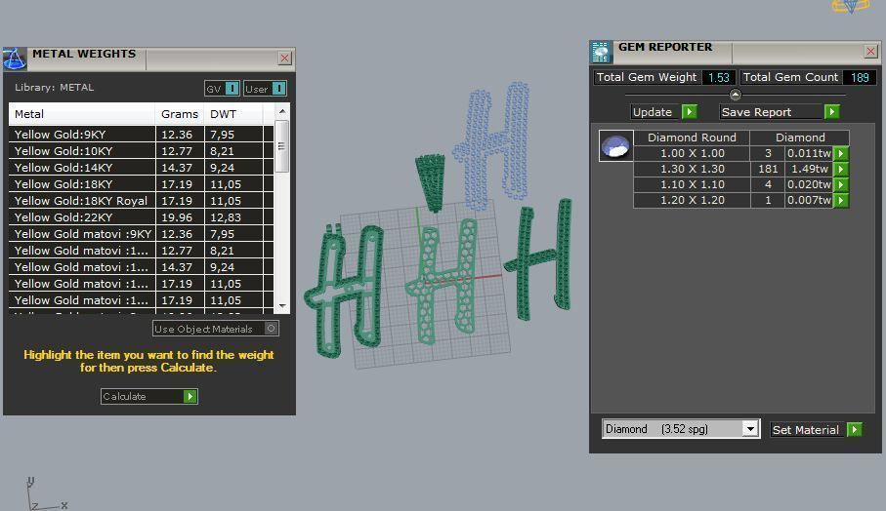Click the Total Gem Weight value 1.53
This screenshot has height=511, width=886.
click(719, 77)
